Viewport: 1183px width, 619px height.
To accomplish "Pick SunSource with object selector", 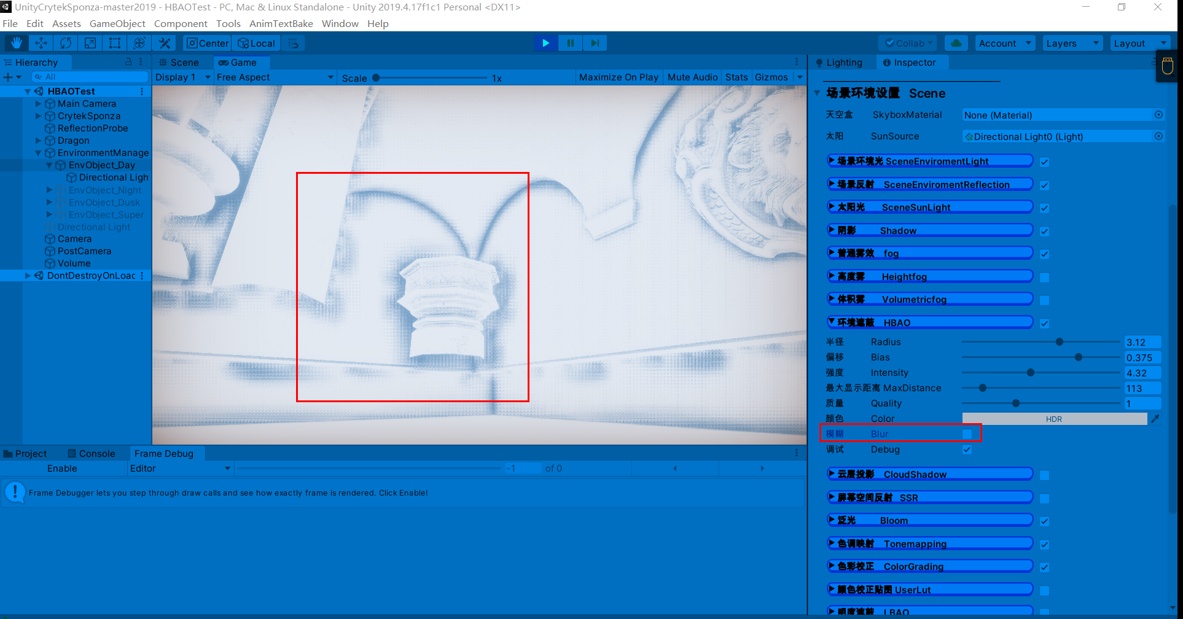I will pos(1158,136).
